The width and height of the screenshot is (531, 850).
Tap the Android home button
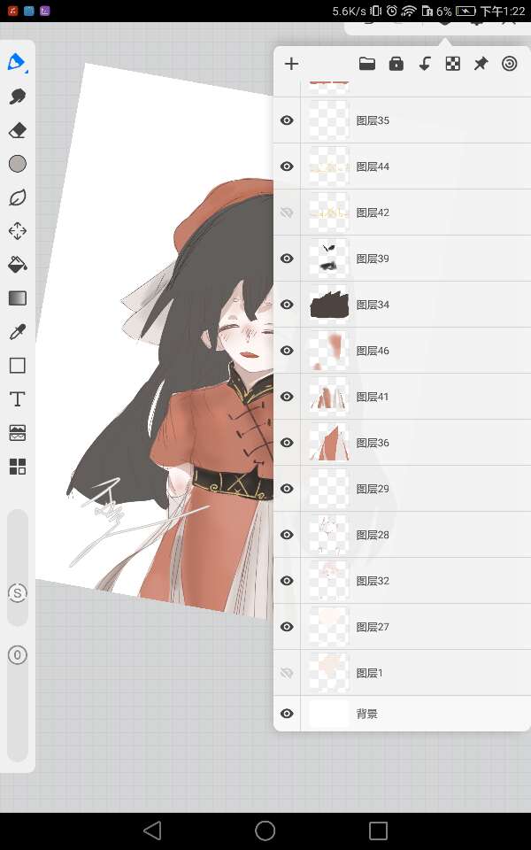coord(265,831)
